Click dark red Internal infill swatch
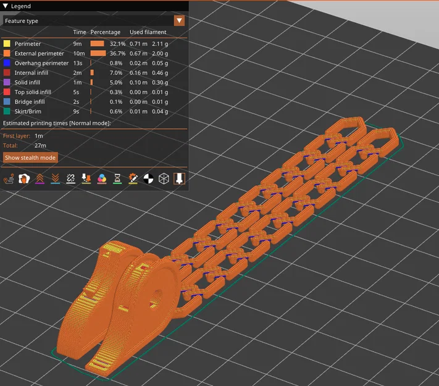 coord(7,72)
